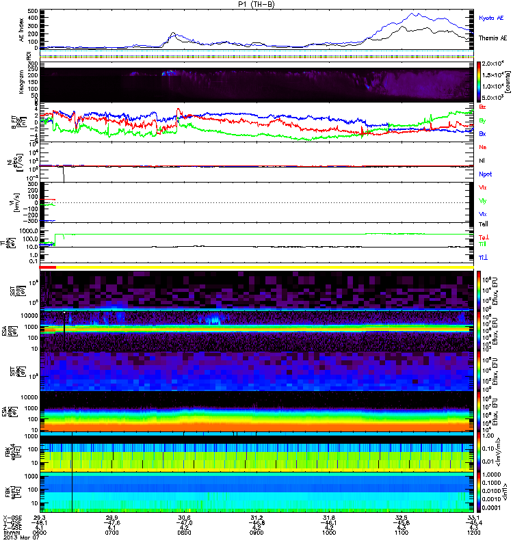This screenshot has width=513, height=547.
Task: Click the red Bz legend label
Action: (482, 107)
